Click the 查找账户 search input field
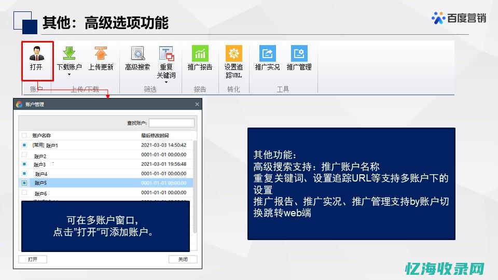 171,123
